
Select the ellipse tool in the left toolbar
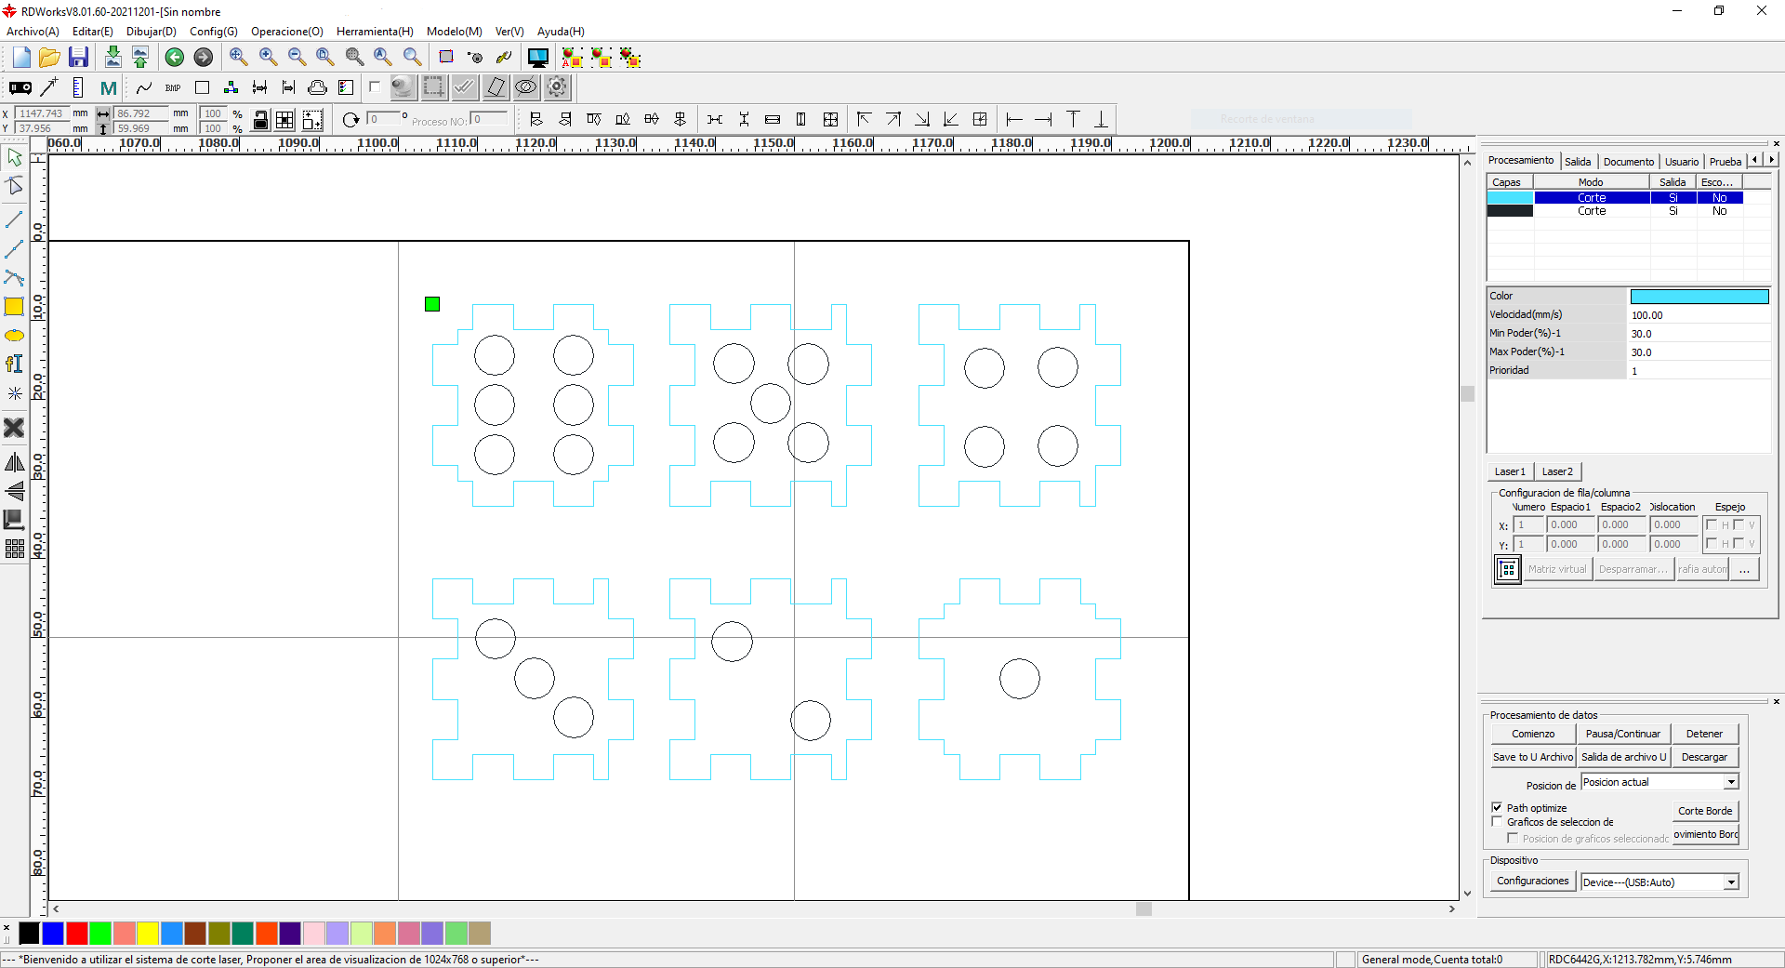point(14,336)
